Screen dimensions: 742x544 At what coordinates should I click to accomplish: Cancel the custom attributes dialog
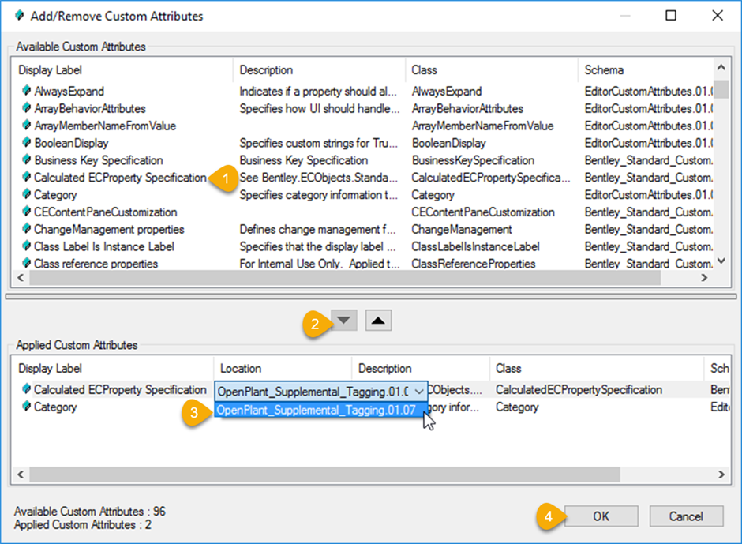click(x=686, y=516)
